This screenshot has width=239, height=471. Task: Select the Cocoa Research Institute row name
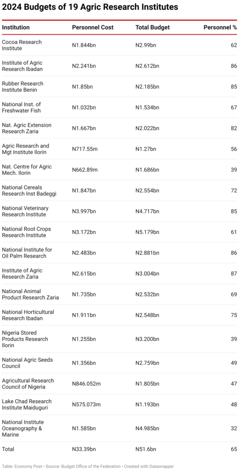[x=22, y=45]
